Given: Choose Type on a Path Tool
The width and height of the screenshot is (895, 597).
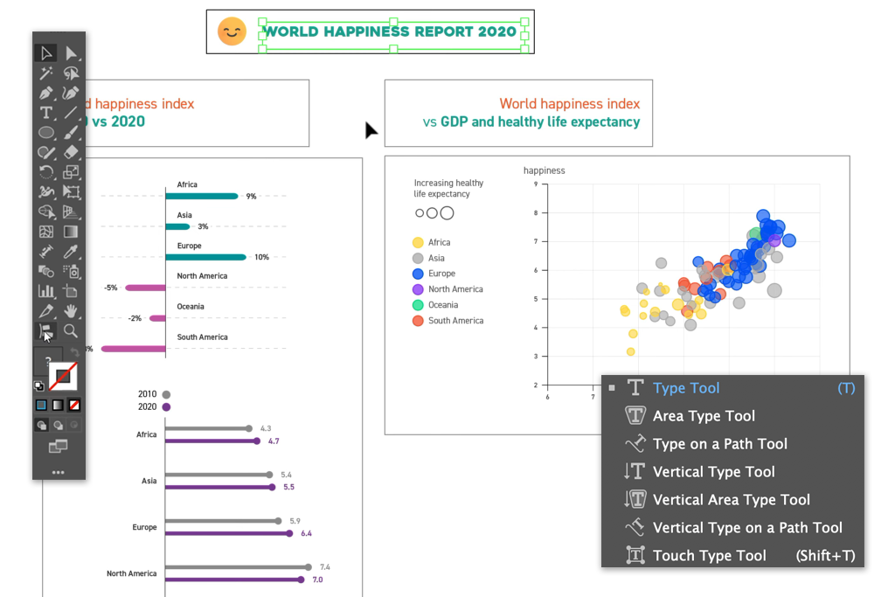Looking at the screenshot, I should [719, 444].
